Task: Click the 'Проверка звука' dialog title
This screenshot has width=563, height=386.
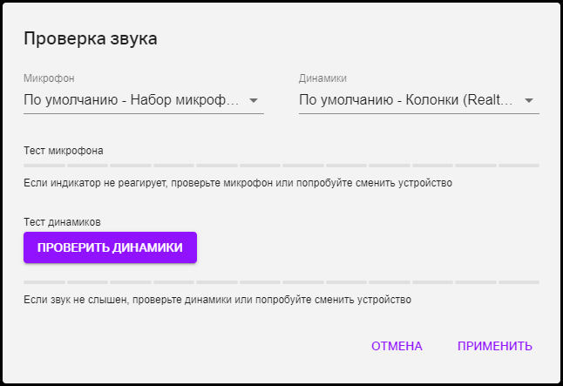Action: (91, 38)
